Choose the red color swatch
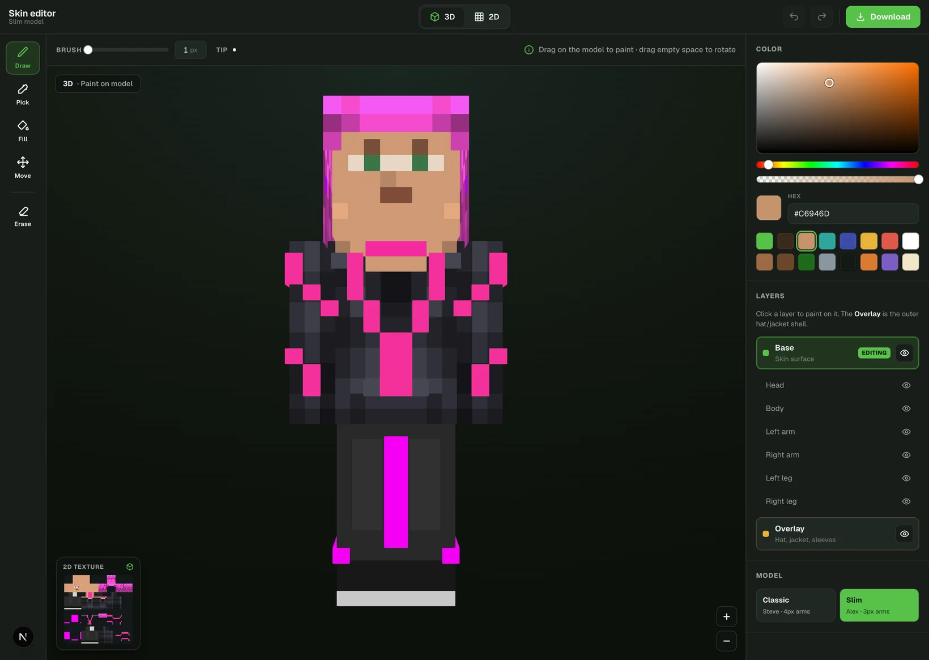929x660 pixels. pyautogui.click(x=889, y=241)
